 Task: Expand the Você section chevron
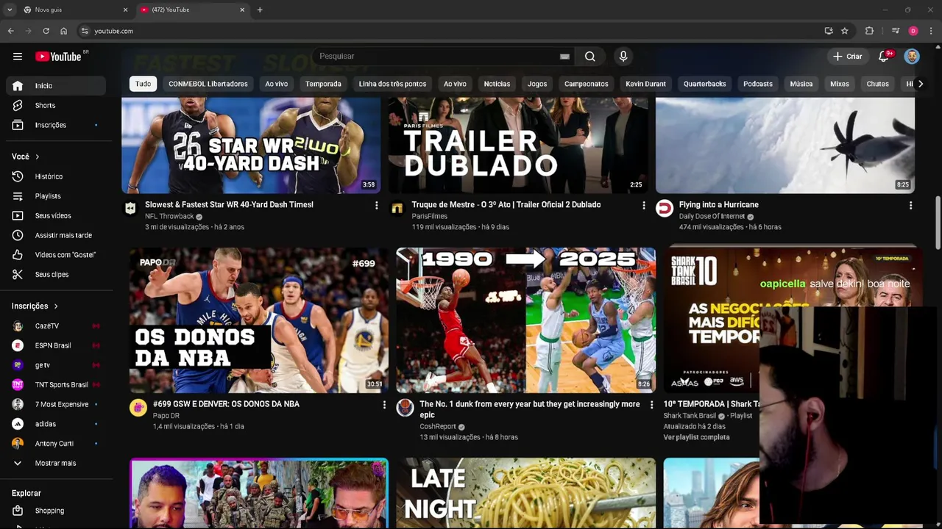coord(37,156)
